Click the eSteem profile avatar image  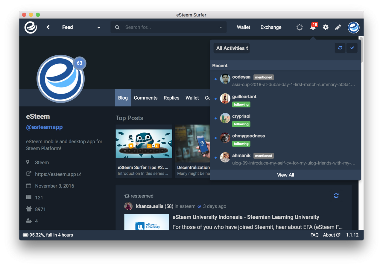pyautogui.click(x=60, y=79)
